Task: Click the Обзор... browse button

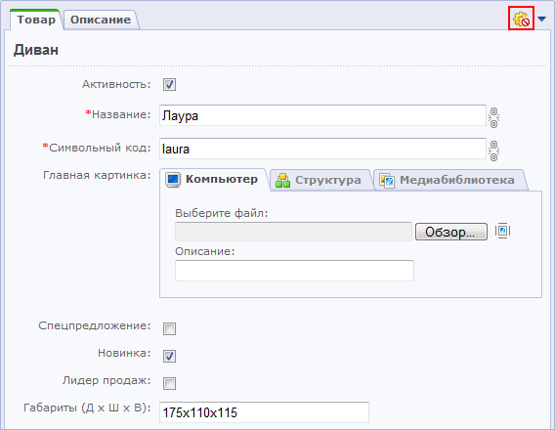Action: [451, 232]
